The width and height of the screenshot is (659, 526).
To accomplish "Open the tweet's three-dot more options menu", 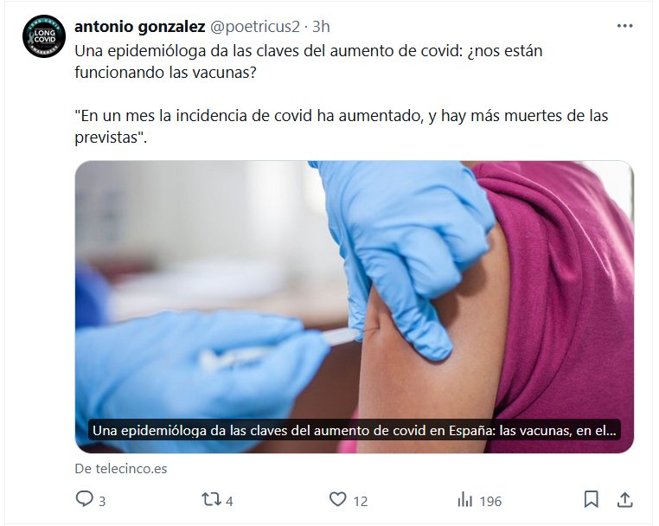I will [x=624, y=26].
